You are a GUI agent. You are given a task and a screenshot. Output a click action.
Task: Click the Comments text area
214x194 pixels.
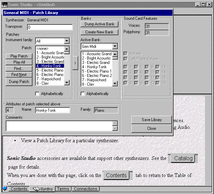[59, 126]
